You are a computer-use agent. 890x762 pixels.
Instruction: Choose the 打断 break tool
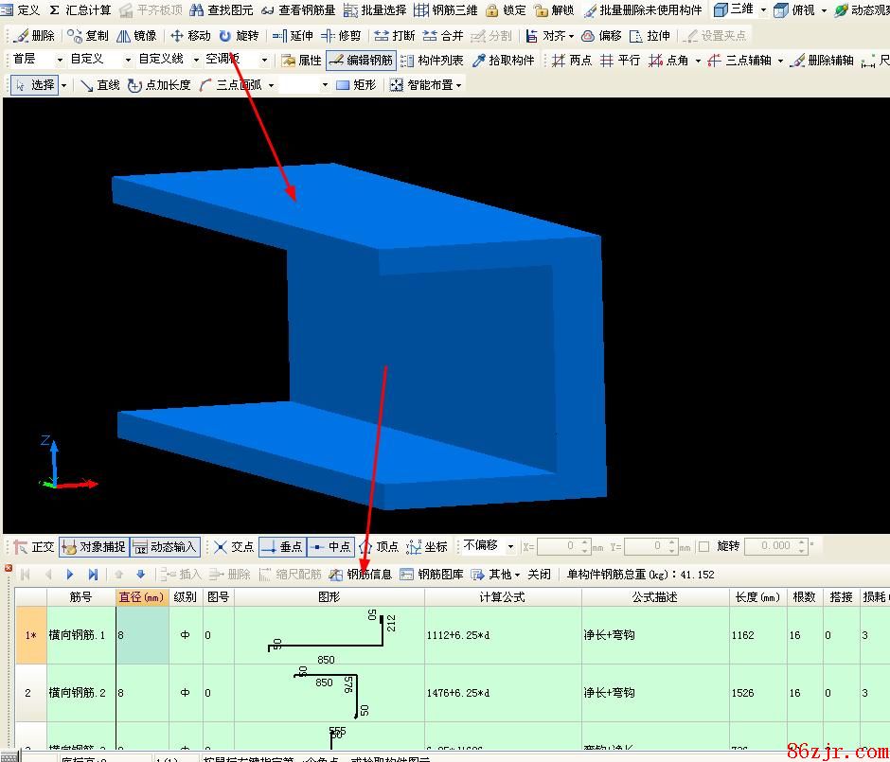point(395,36)
